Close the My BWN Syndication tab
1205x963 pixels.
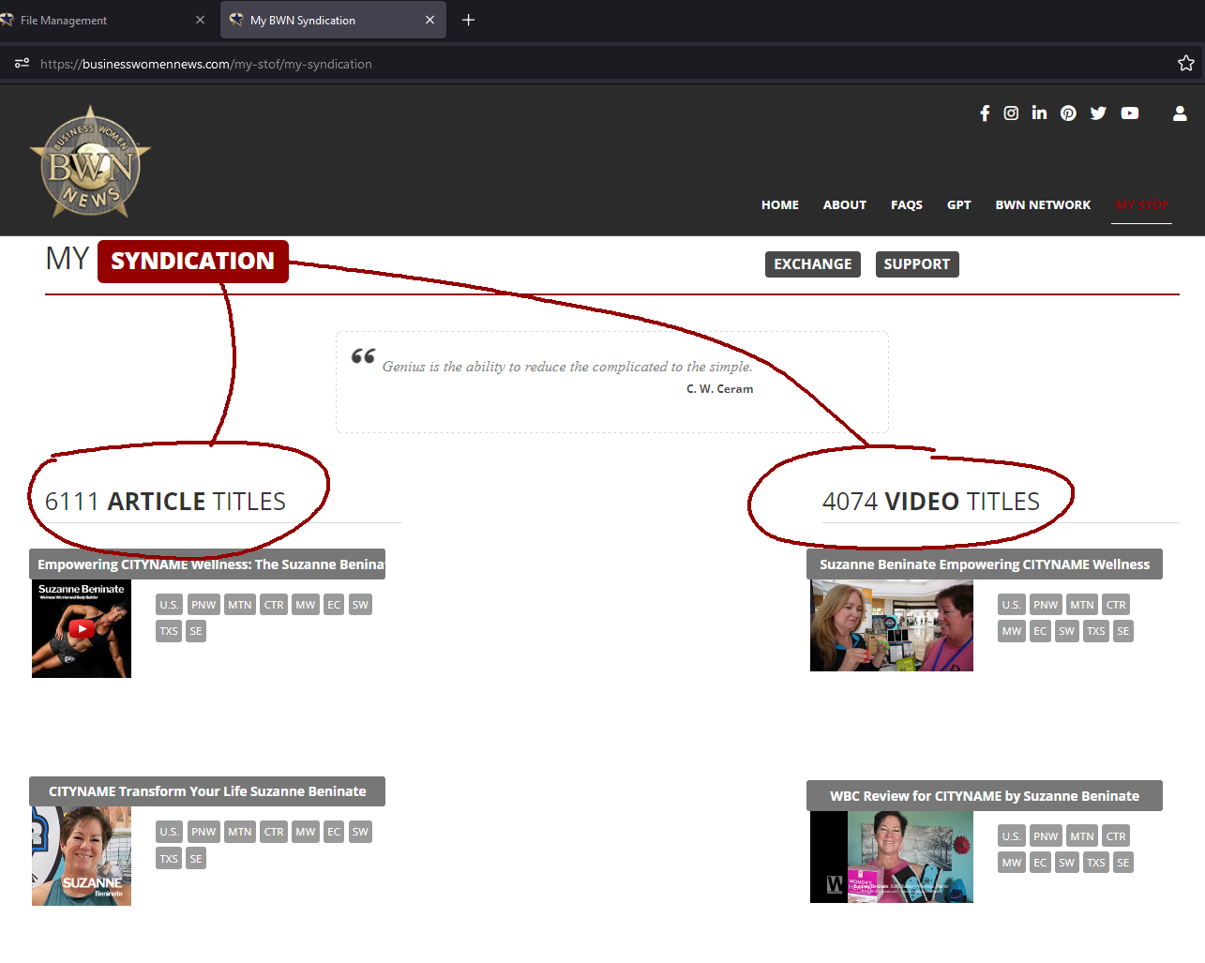(x=429, y=20)
